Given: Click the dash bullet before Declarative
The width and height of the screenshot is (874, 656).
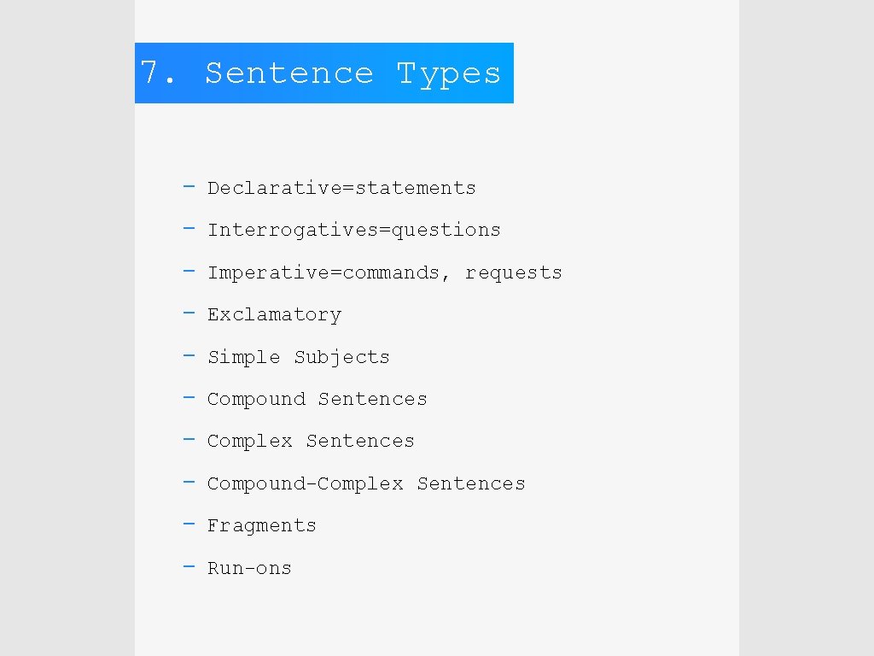Looking at the screenshot, I should (x=189, y=186).
